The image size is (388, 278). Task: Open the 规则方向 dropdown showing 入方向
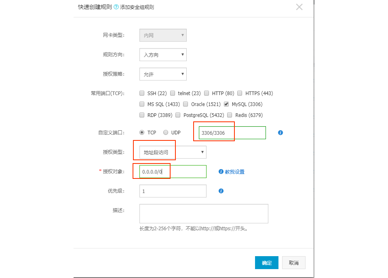click(x=163, y=55)
